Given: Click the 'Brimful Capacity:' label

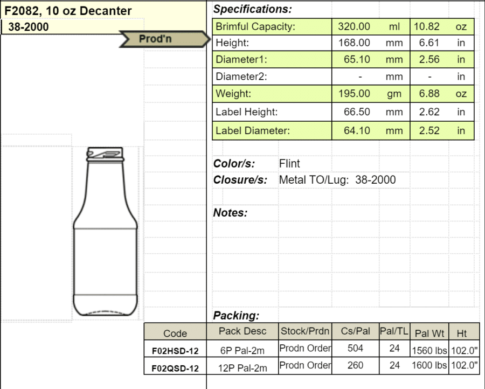Looking at the screenshot, I should [x=255, y=26].
